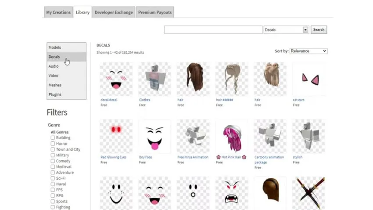Check the Town and City genre filter
Image resolution: width=373 pixels, height=210 pixels.
(x=53, y=149)
